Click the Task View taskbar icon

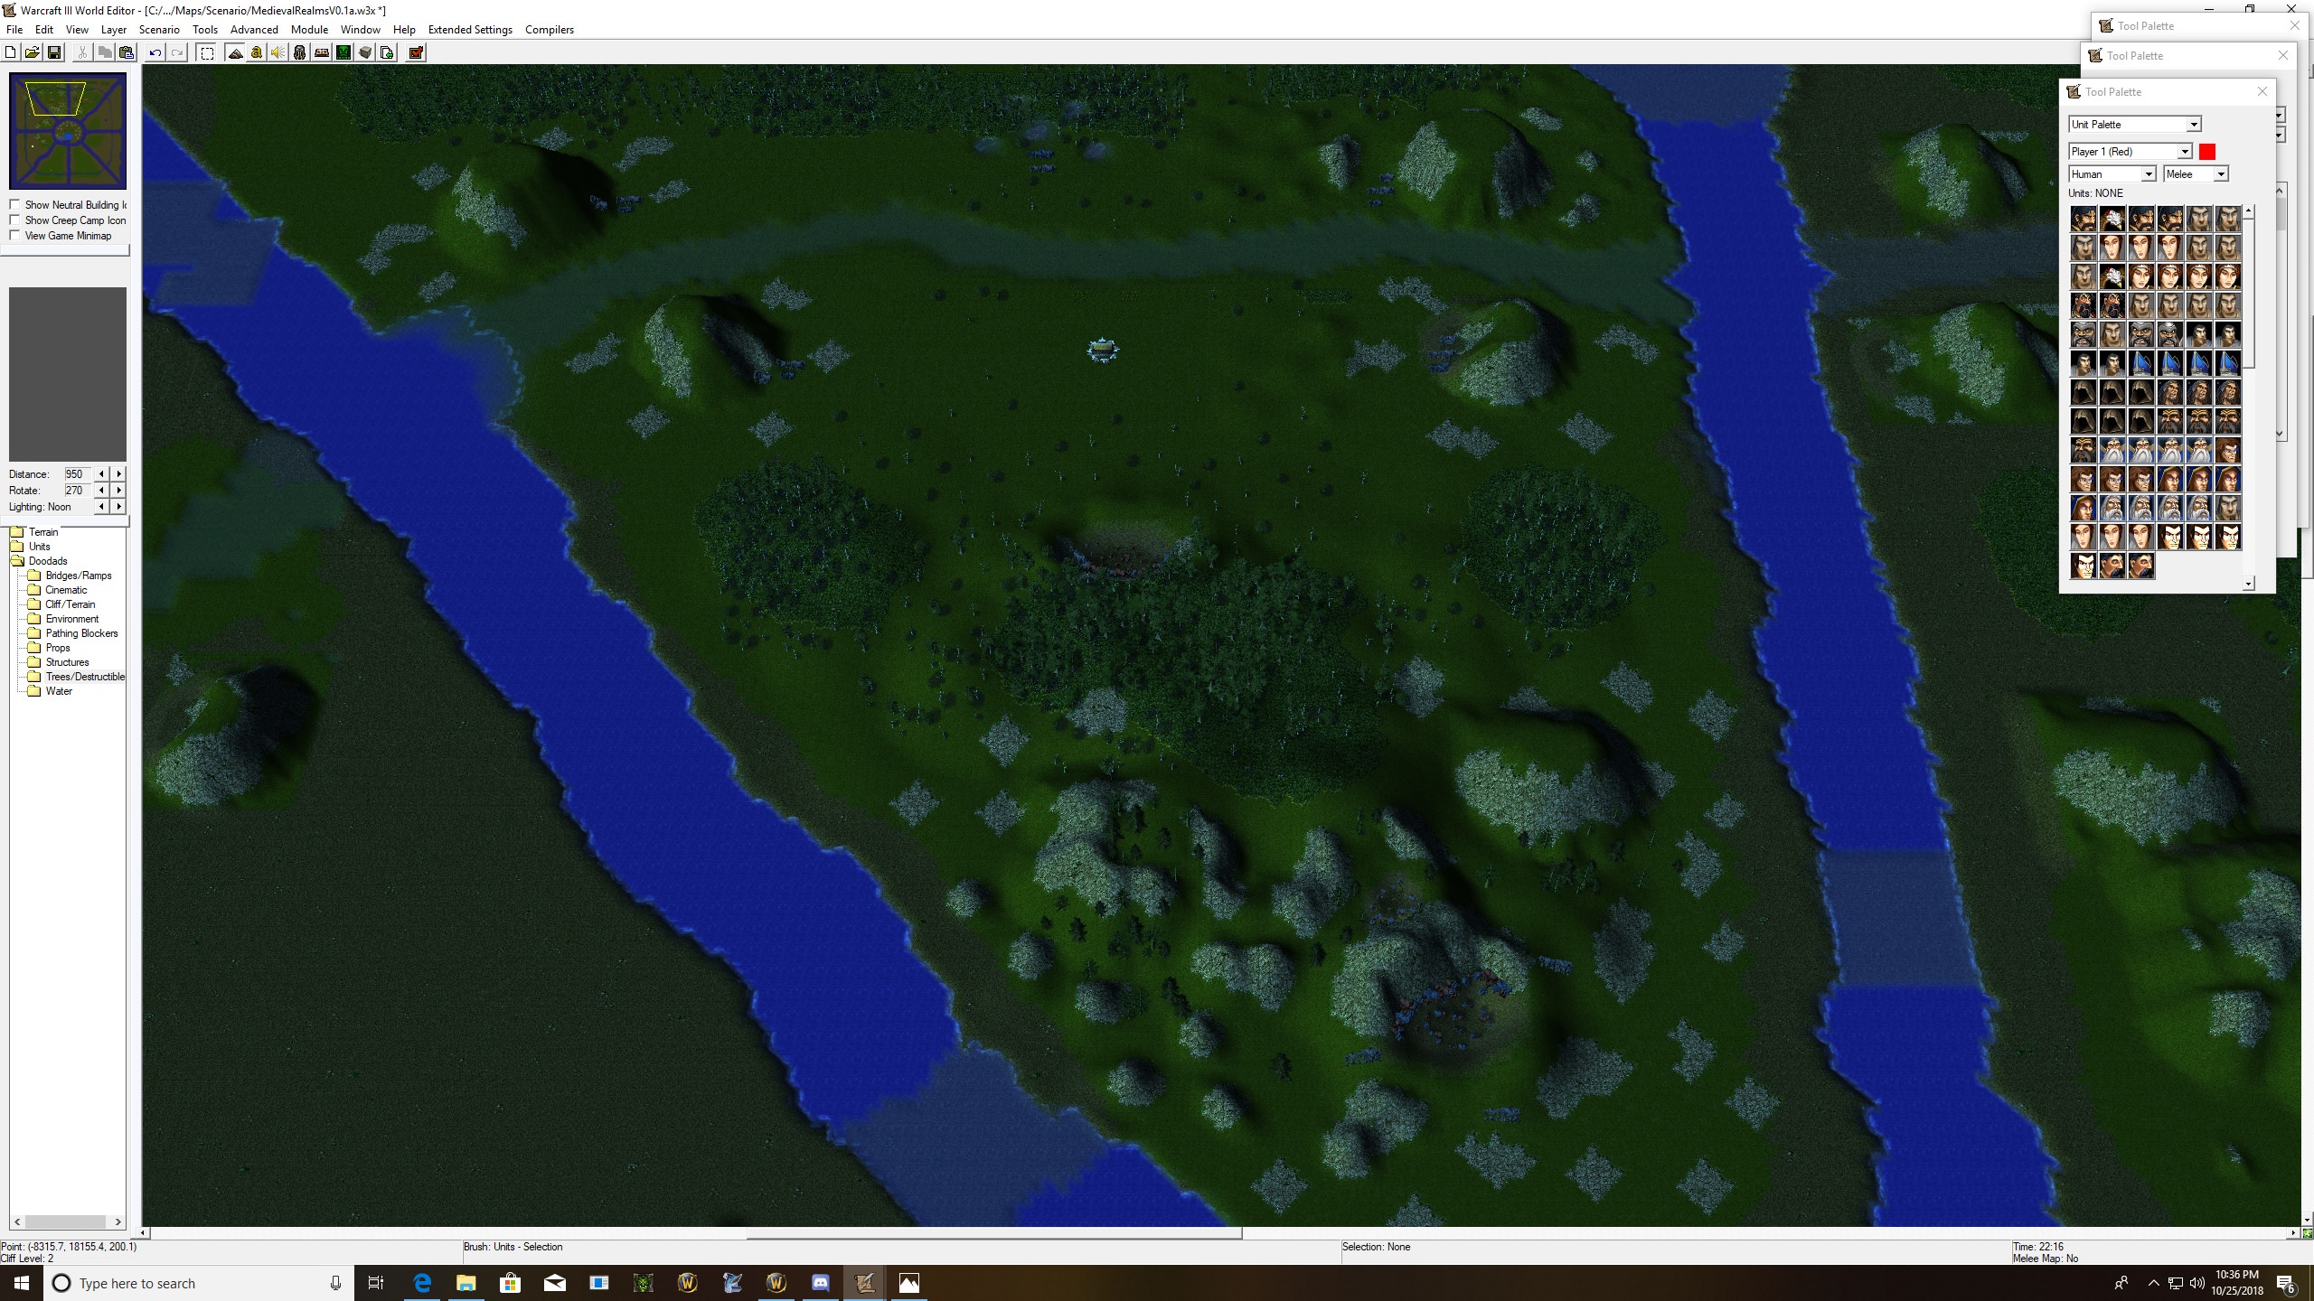click(376, 1283)
